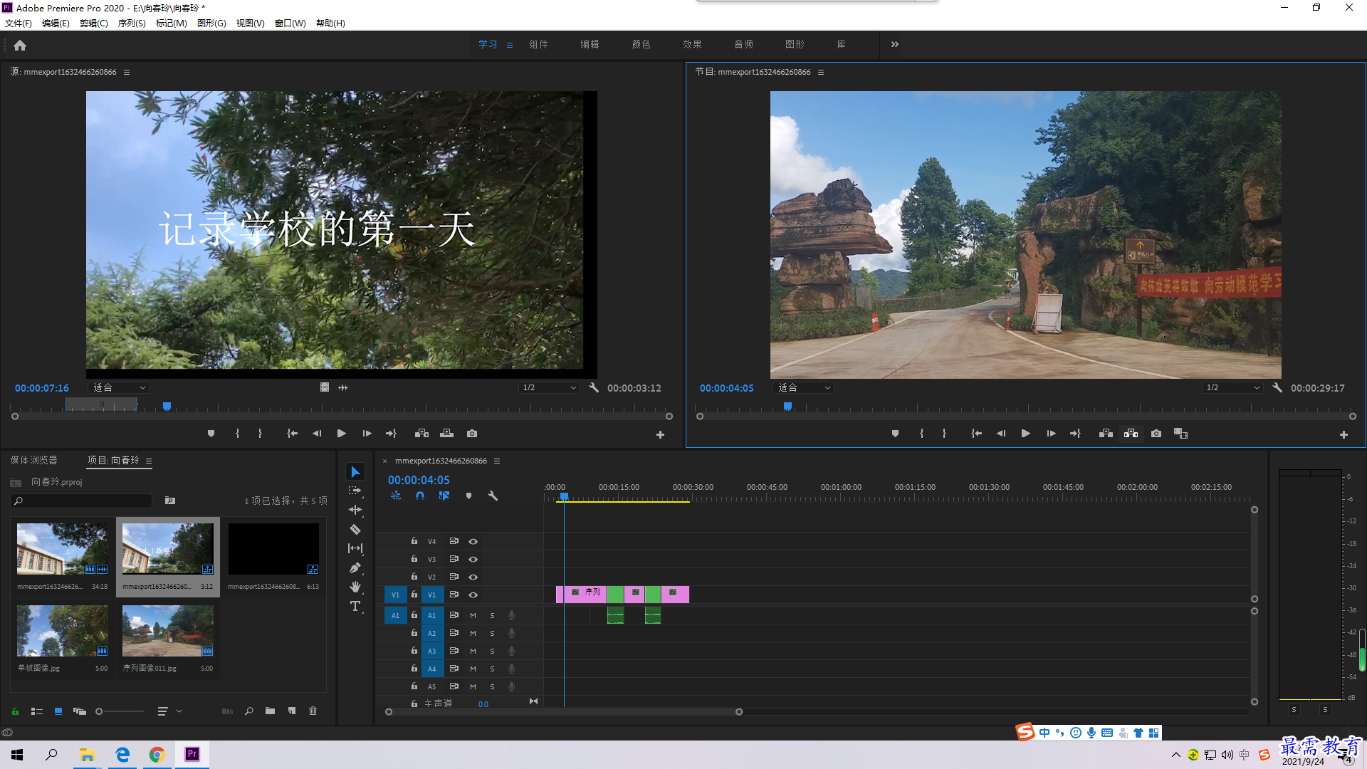Open the timeline sequence panel menu

tap(497, 461)
